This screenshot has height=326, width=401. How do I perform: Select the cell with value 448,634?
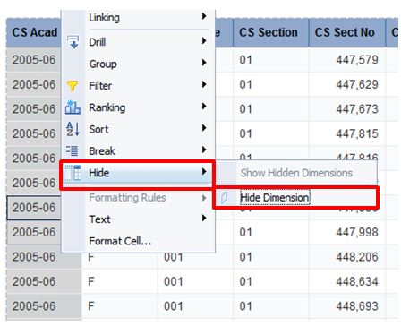(x=346, y=281)
